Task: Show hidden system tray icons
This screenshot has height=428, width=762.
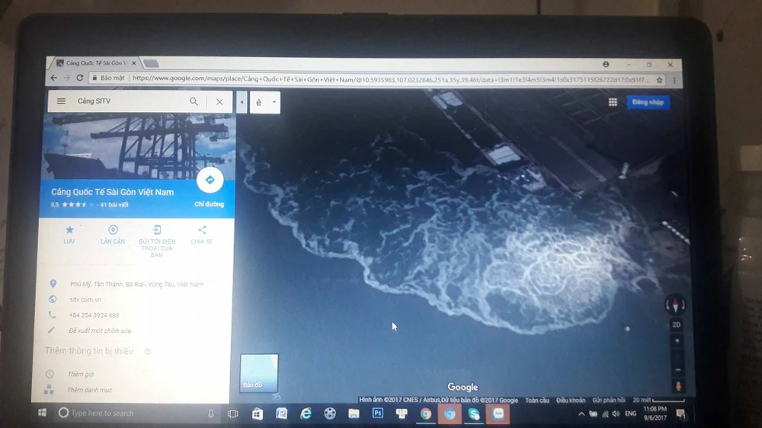Action: click(x=581, y=414)
